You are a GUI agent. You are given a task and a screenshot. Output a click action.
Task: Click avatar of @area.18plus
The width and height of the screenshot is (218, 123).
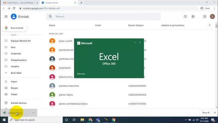pos(52,95)
